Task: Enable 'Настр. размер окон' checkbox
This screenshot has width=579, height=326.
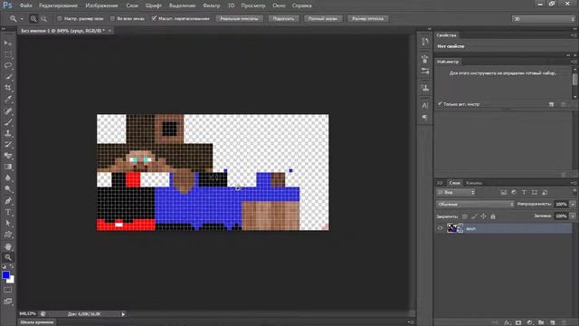Action: tap(60, 18)
